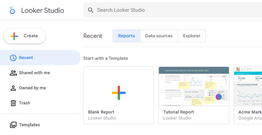
Task: Open the Acme Marketing template thumbnail
Action: (248, 86)
